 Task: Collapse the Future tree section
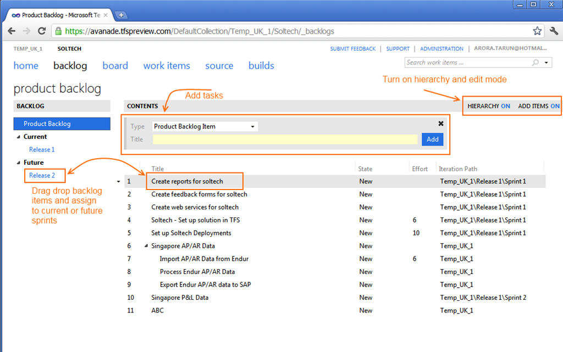point(19,163)
